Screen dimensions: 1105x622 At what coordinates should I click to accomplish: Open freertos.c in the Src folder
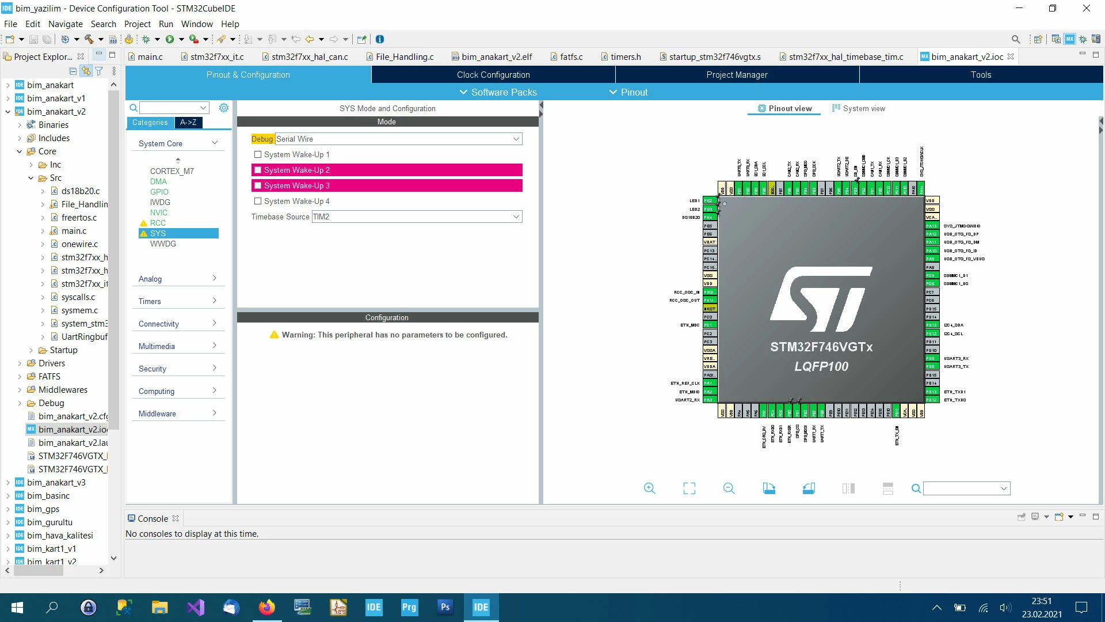(79, 217)
